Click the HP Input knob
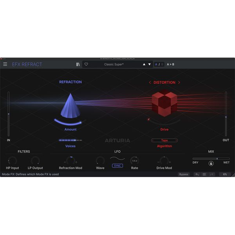235x235 pixels. (x=13, y=161)
